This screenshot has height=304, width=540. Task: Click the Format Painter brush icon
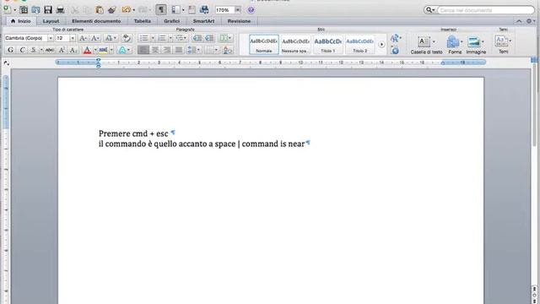pos(112,9)
